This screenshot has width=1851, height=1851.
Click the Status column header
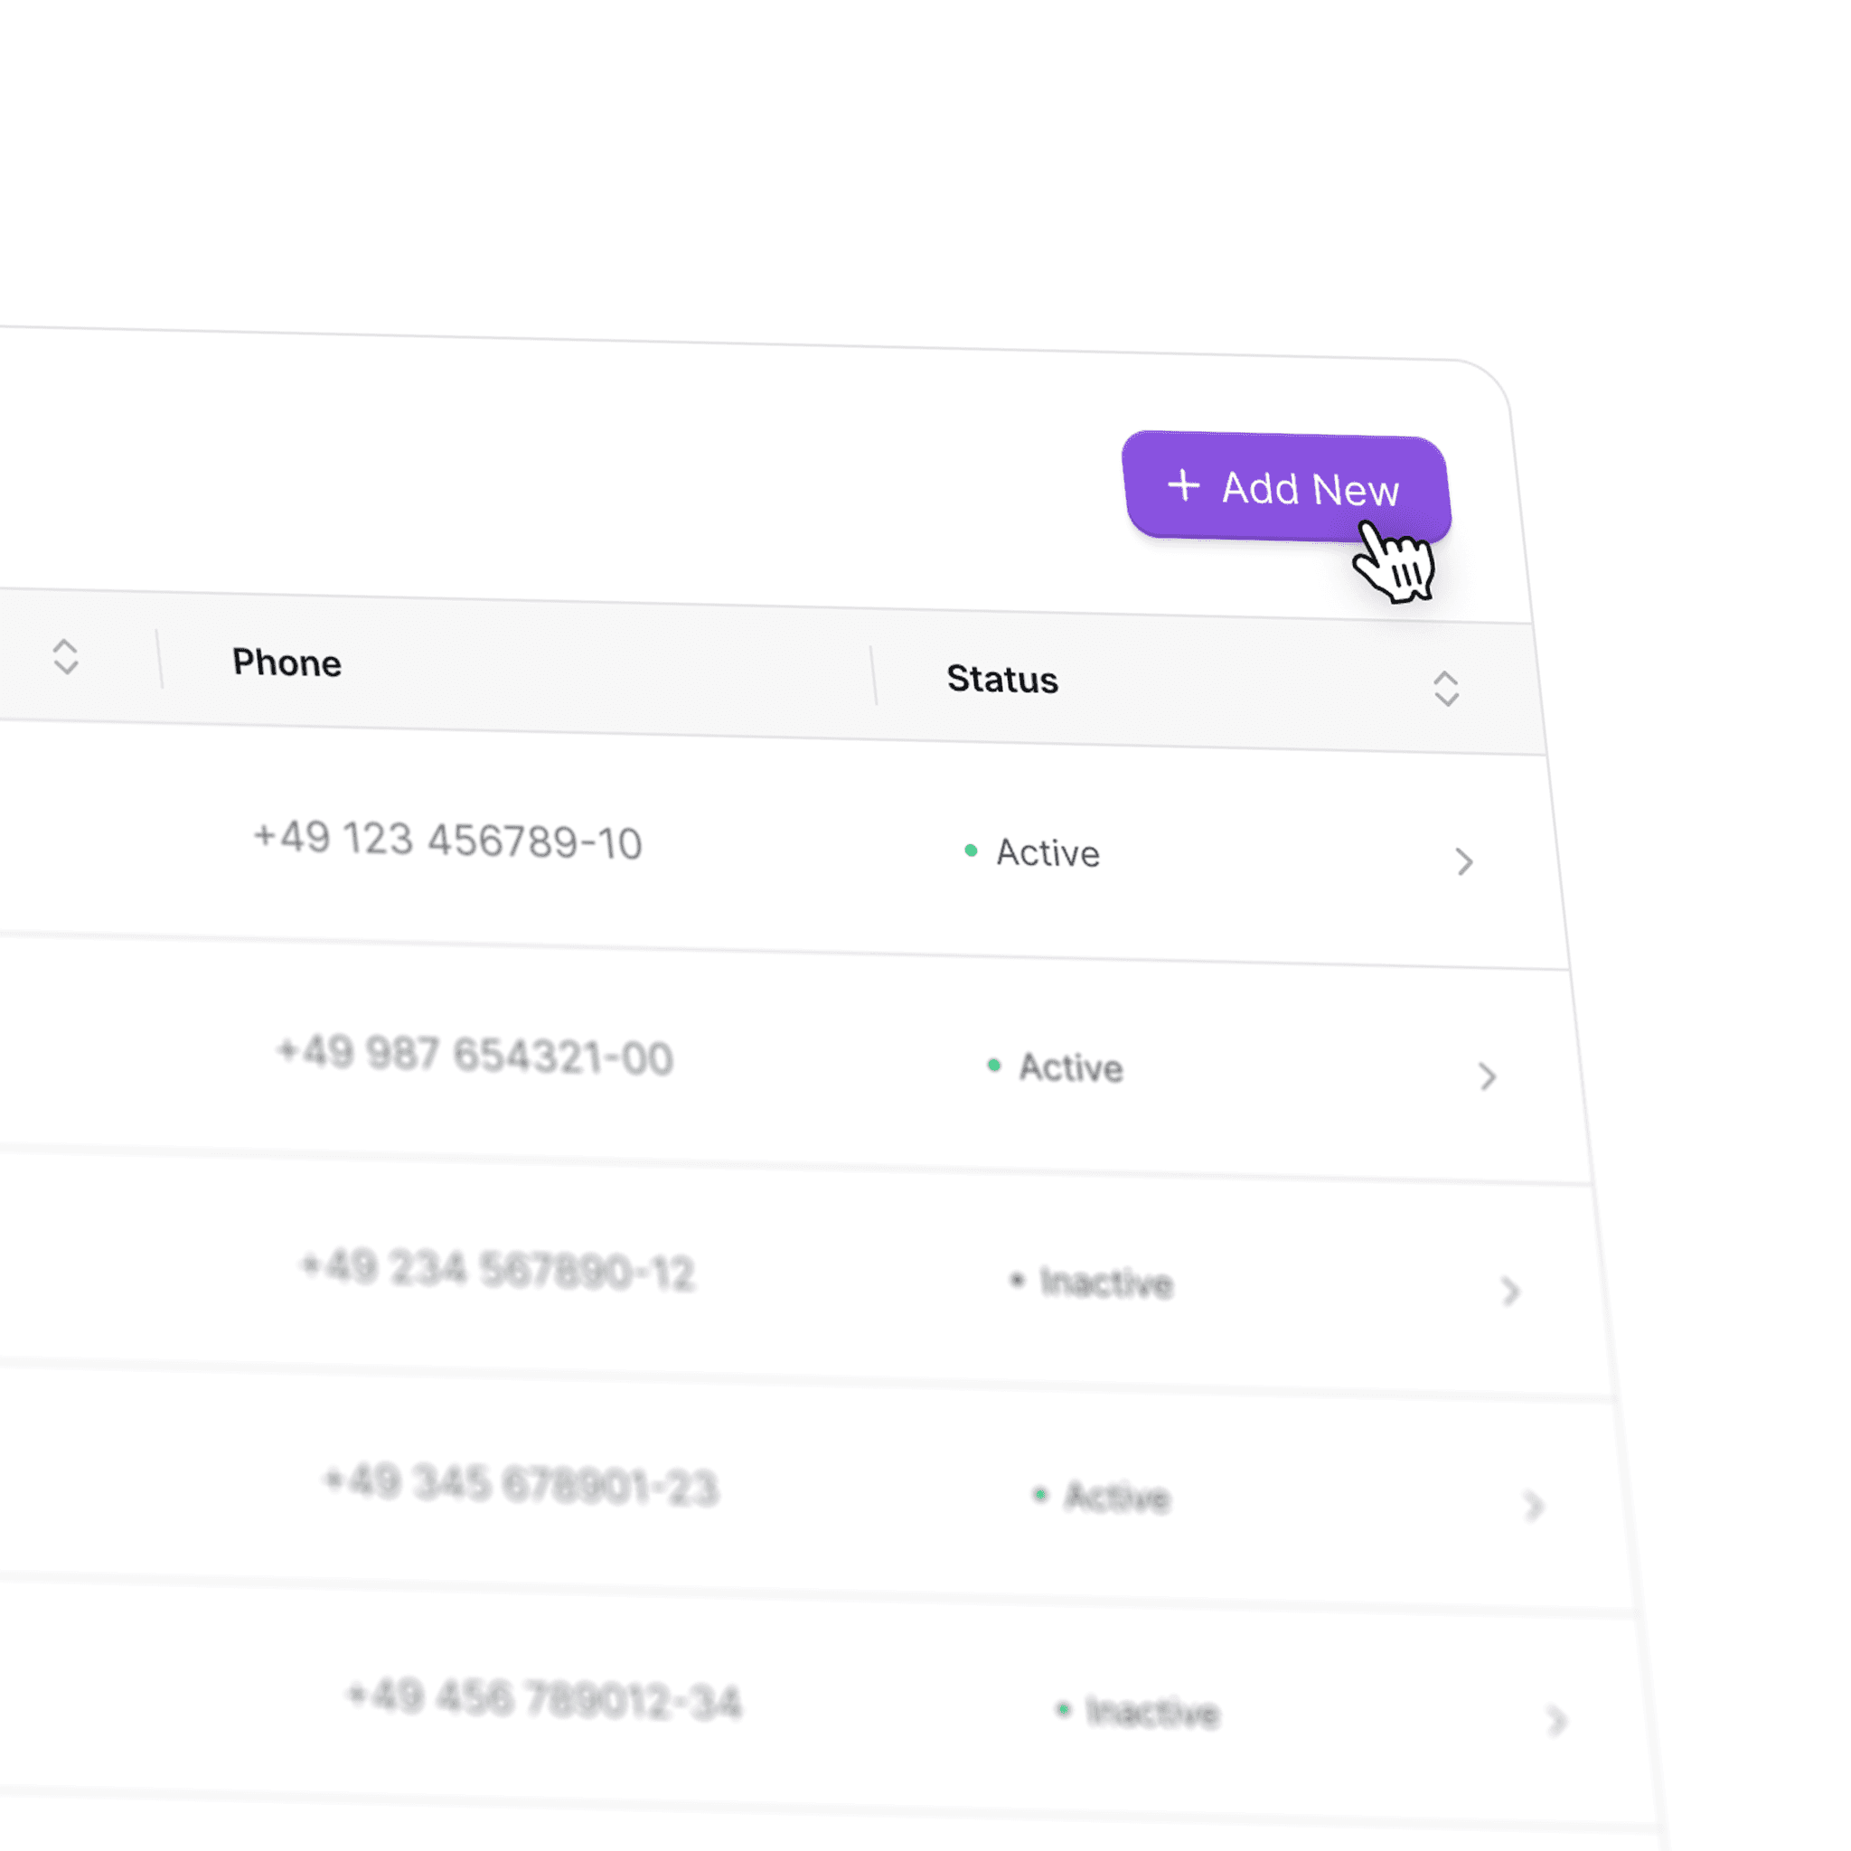(x=1002, y=679)
